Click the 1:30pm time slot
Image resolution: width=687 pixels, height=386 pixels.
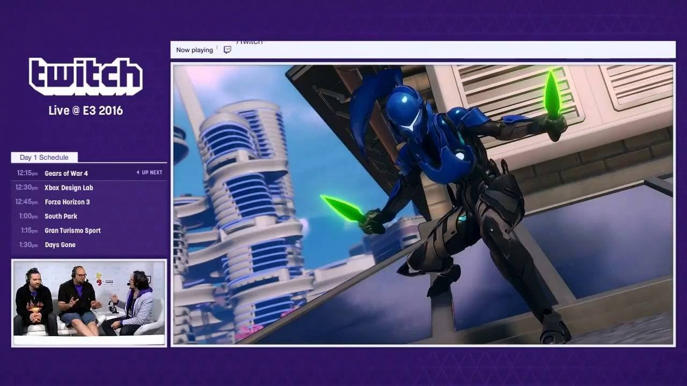[28, 245]
